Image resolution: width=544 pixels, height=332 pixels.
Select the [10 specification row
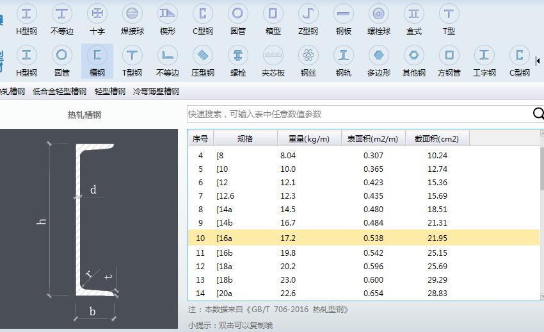(x=364, y=169)
